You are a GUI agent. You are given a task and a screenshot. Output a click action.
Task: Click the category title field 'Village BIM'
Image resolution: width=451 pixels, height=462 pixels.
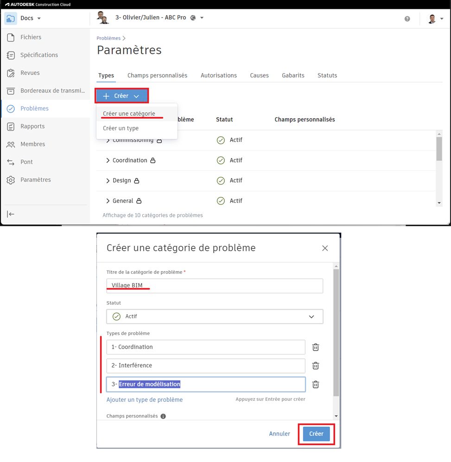pyautogui.click(x=214, y=285)
